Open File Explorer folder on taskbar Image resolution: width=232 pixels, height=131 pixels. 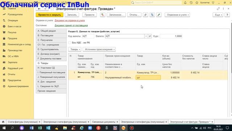click(x=65, y=128)
